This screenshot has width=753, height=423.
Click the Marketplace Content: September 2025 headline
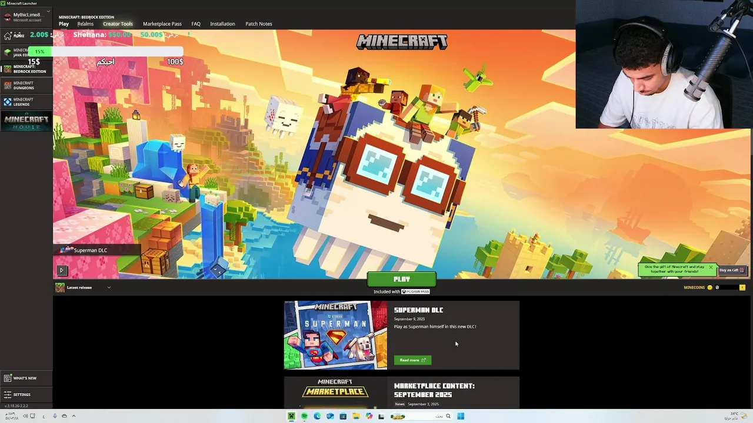coord(434,390)
